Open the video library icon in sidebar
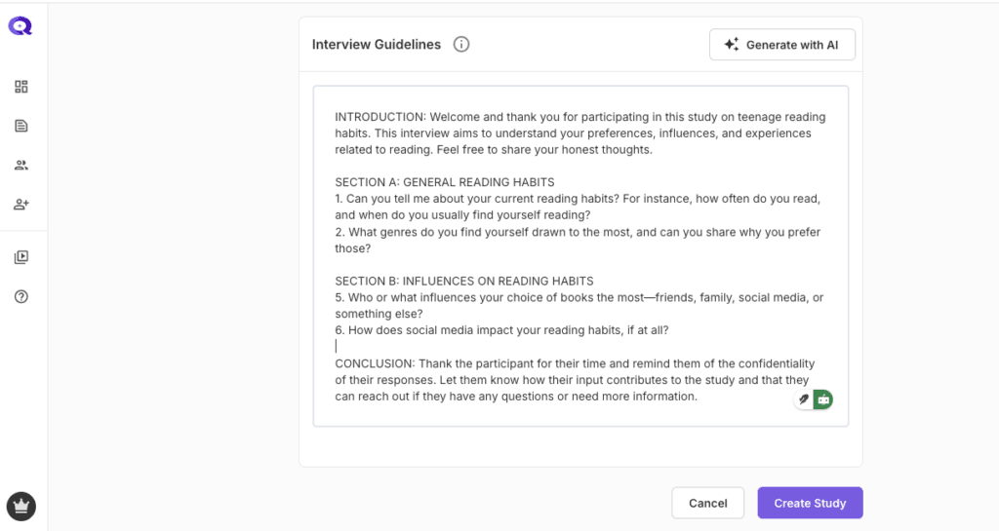This screenshot has height=531, width=999. 21,257
